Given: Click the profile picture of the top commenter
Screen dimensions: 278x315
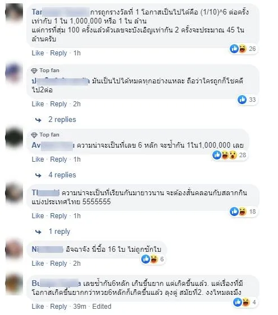Looking at the screenshot, I should tap(14, 12).
